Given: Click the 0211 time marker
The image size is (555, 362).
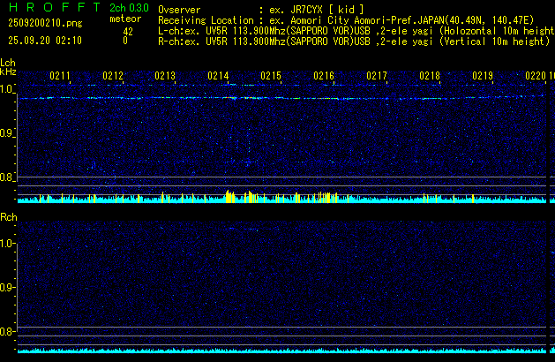Looking at the screenshot, I should 60,76.
